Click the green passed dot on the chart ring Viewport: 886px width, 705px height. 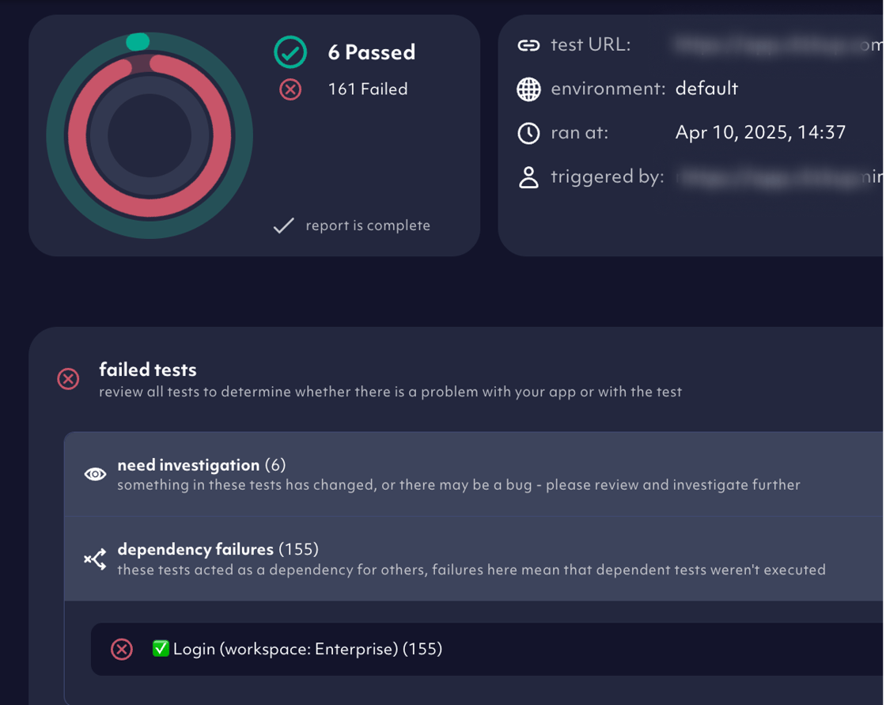(x=138, y=41)
